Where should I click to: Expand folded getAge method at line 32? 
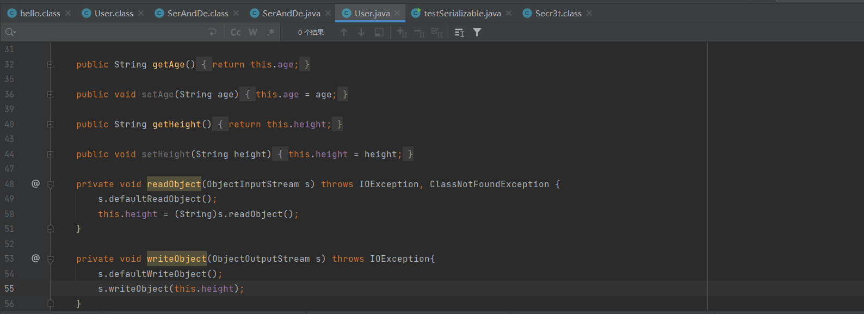coord(50,64)
